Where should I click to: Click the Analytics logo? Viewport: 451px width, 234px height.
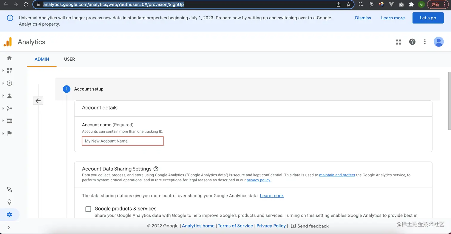[x=8, y=42]
